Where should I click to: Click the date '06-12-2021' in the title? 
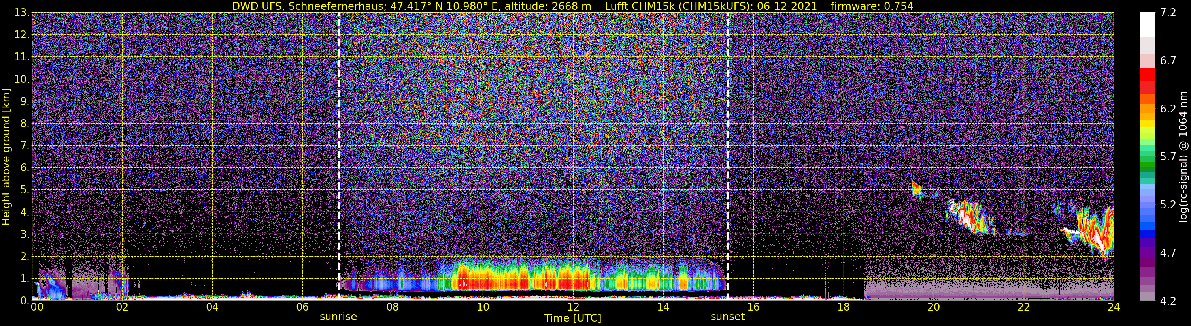tap(787, 6)
